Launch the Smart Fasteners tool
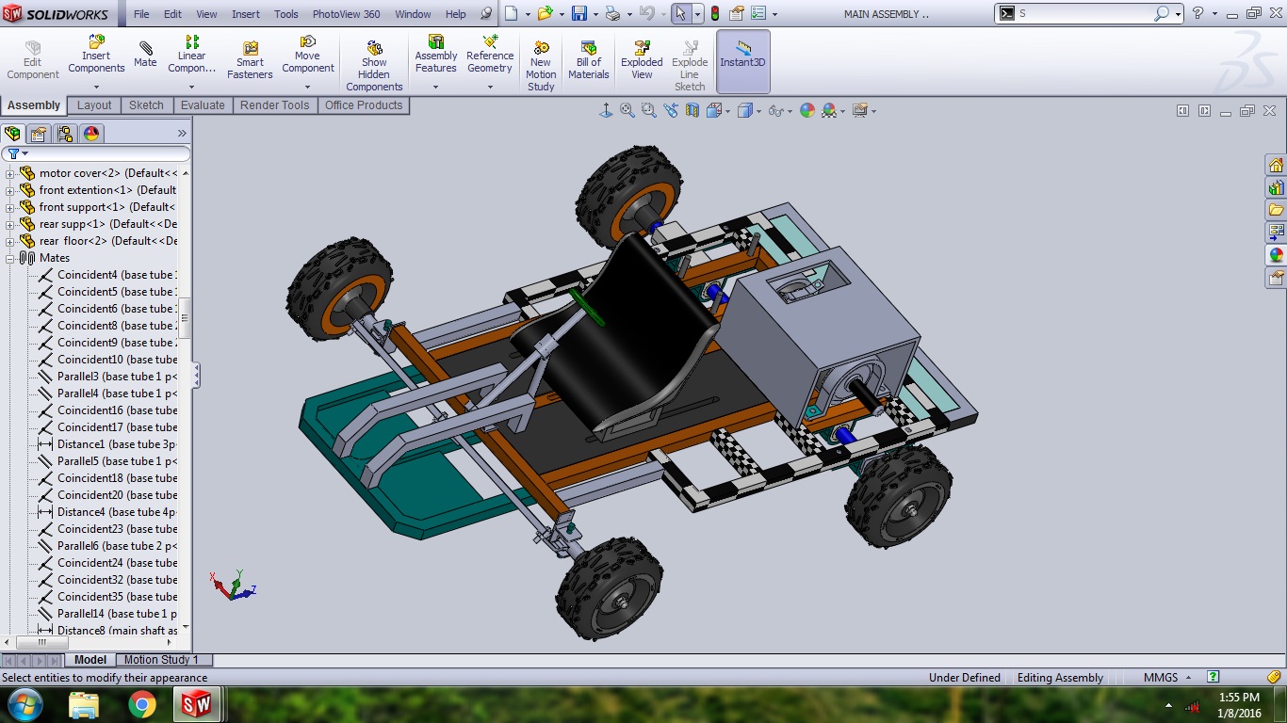This screenshot has height=723, width=1287. 250,60
